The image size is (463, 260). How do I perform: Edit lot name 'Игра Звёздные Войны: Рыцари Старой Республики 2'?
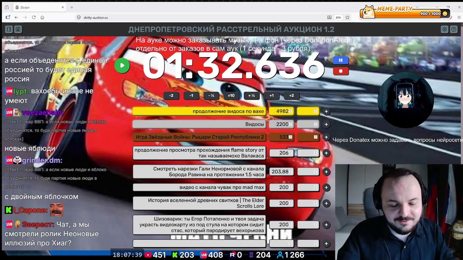click(x=199, y=137)
